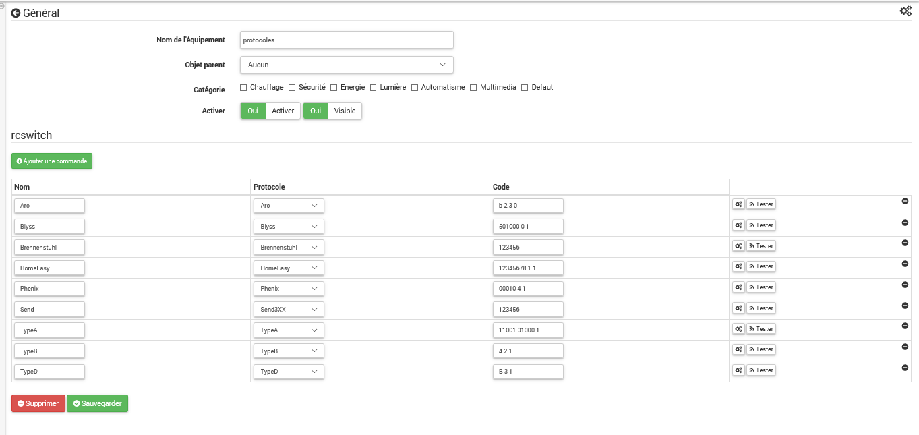919x435 pixels.
Task: Open settings gears icon for the HomeEasy command
Action: click(x=738, y=266)
